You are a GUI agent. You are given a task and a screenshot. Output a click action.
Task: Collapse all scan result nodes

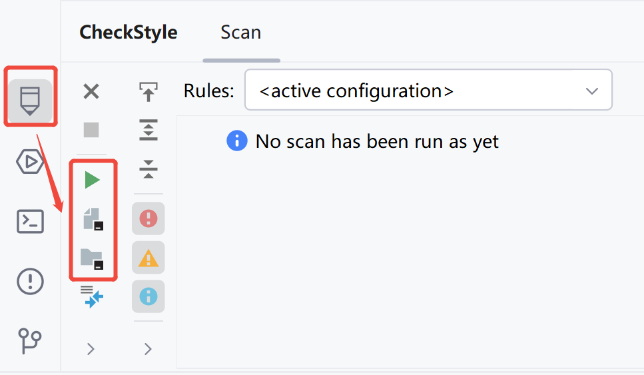[x=148, y=169]
